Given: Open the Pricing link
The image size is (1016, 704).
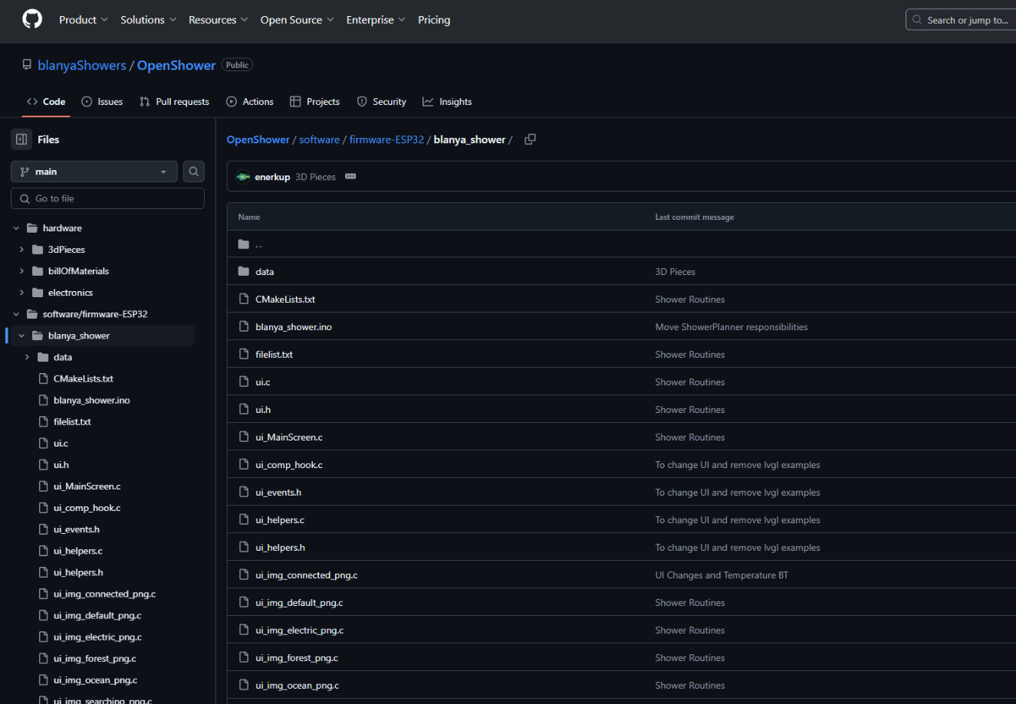Looking at the screenshot, I should [434, 20].
